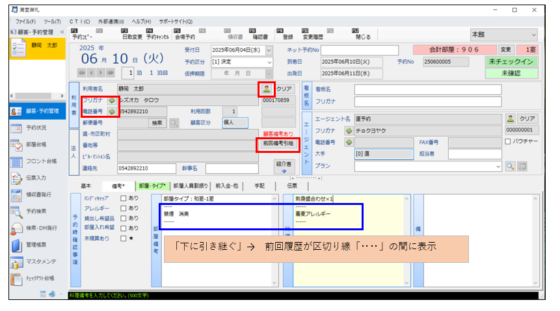Screen dimensions: 560x311
Task: Click the green icon next to 利用者 フリガナ
Action: [111, 101]
